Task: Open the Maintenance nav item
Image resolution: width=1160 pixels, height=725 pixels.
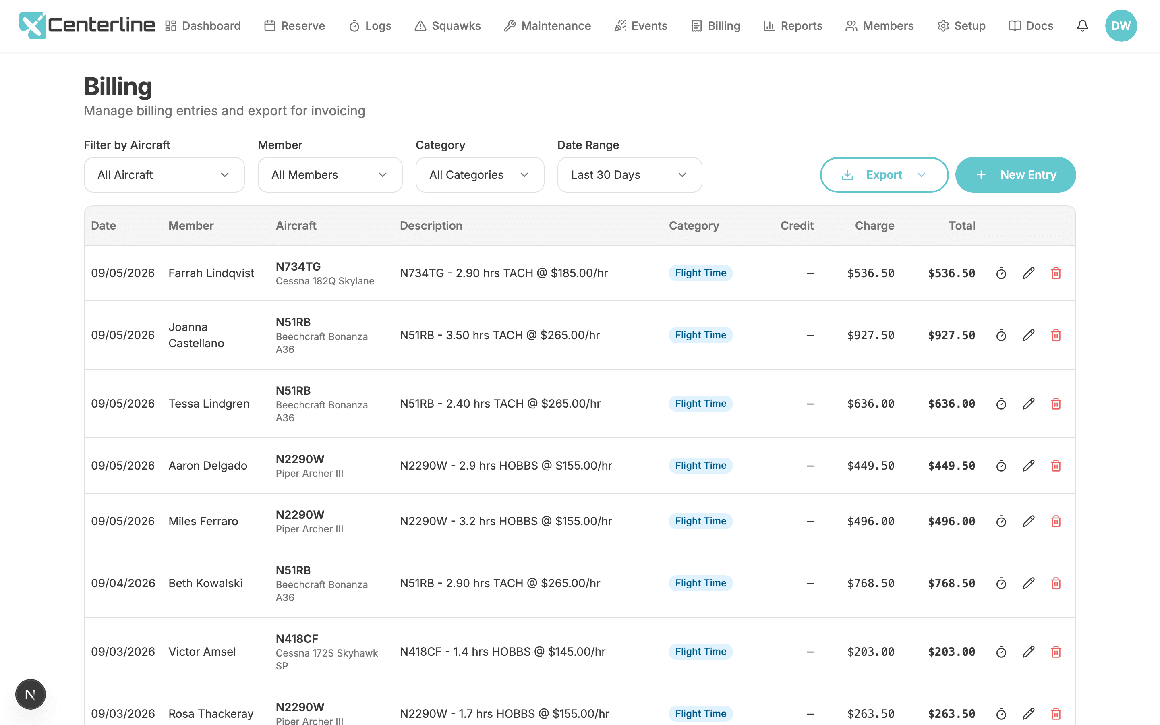Action: (547, 26)
